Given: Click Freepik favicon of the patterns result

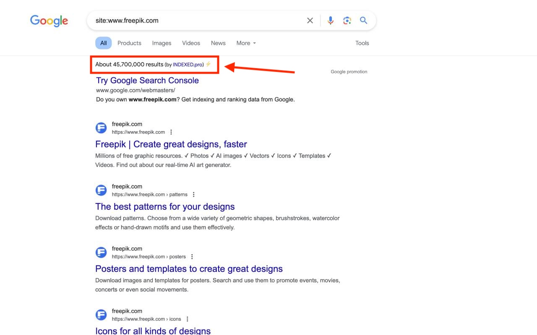Looking at the screenshot, I should [101, 190].
